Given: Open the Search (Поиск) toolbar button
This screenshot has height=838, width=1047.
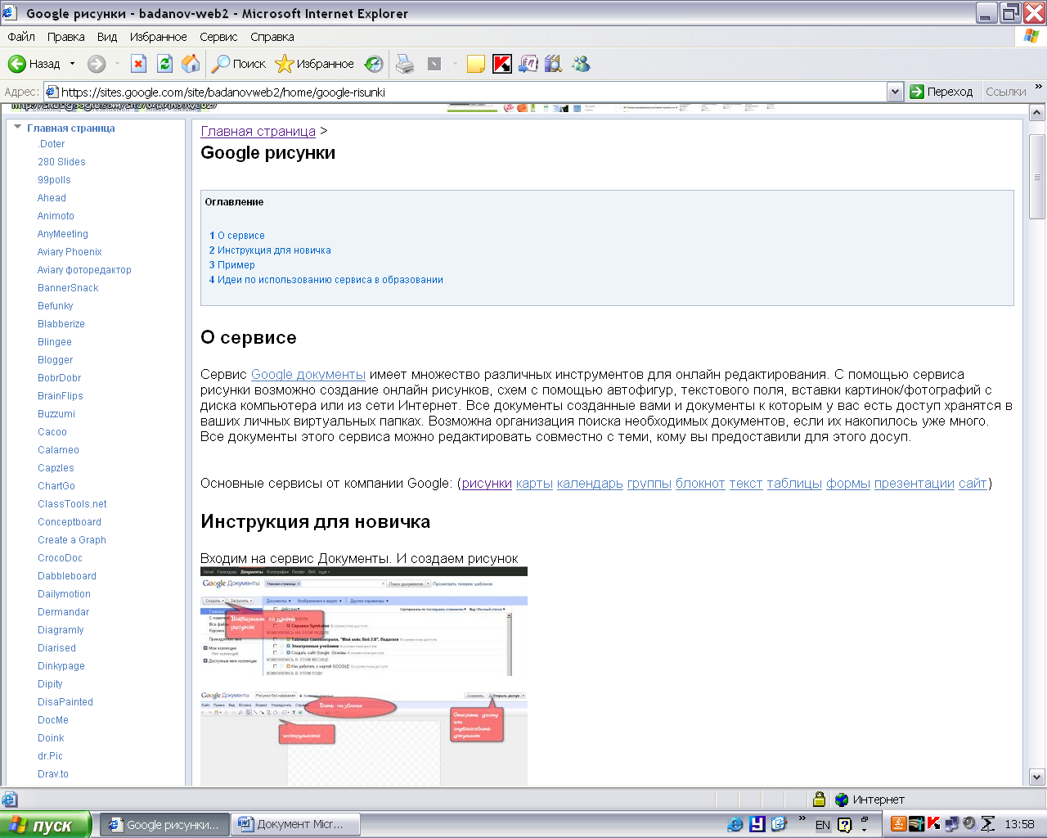Looking at the screenshot, I should pos(239,64).
